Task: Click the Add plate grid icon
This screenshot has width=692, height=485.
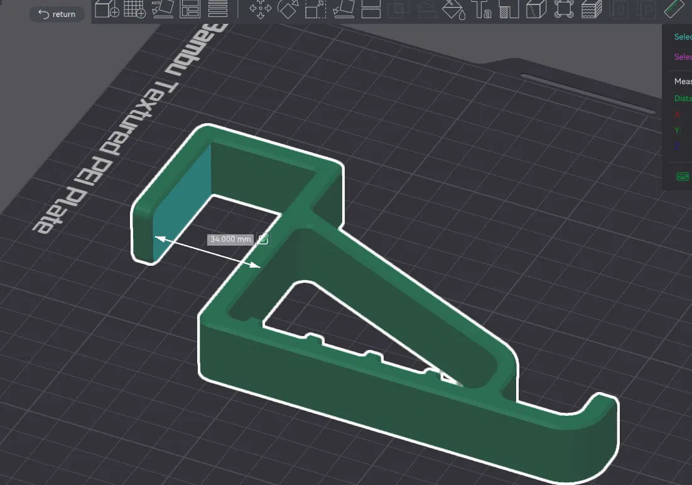Action: click(x=134, y=9)
